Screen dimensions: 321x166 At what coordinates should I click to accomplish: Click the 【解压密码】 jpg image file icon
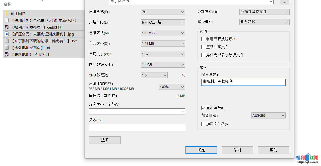(7, 34)
